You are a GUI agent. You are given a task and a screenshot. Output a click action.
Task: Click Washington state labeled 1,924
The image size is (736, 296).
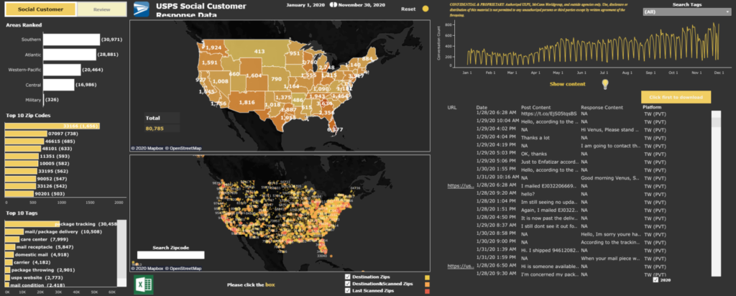click(x=213, y=47)
